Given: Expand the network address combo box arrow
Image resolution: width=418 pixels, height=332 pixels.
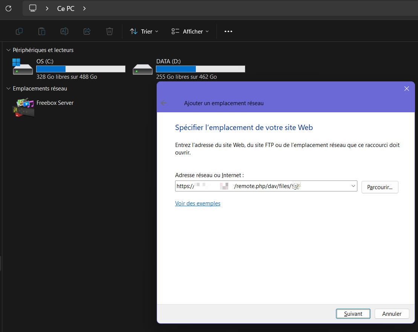Looking at the screenshot, I should tap(353, 186).
